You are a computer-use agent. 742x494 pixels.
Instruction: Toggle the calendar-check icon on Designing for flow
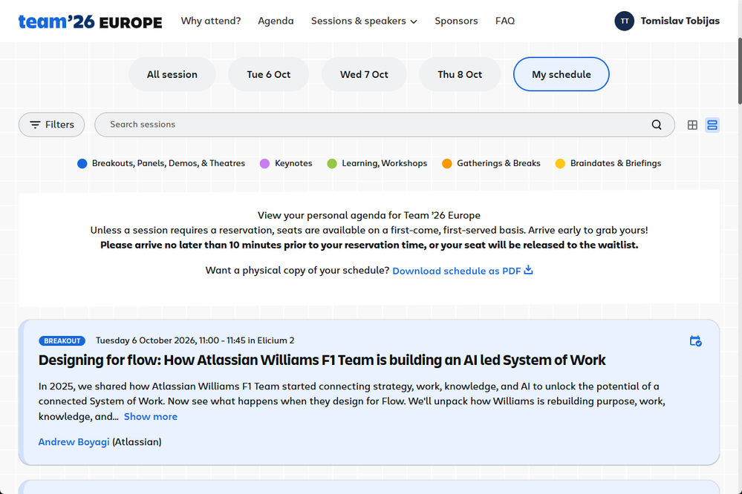(695, 341)
